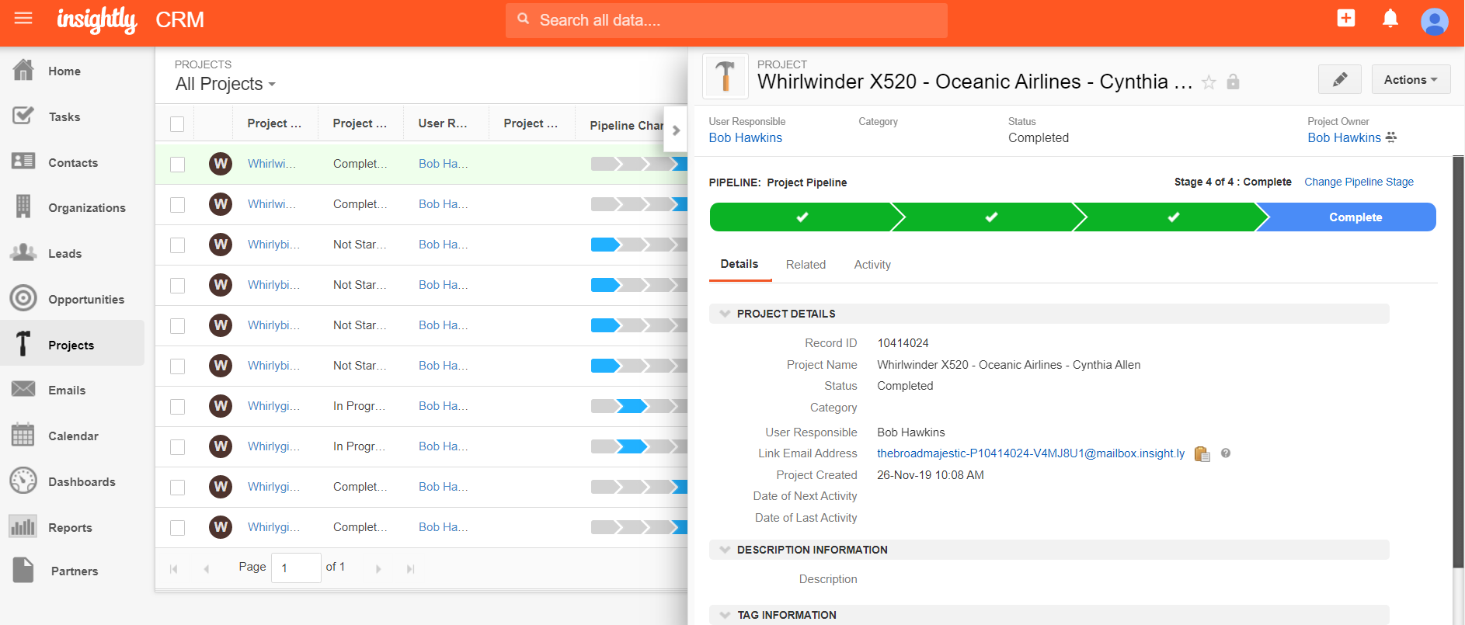Open the user profile avatar
This screenshot has width=1465, height=625.
pyautogui.click(x=1434, y=21)
